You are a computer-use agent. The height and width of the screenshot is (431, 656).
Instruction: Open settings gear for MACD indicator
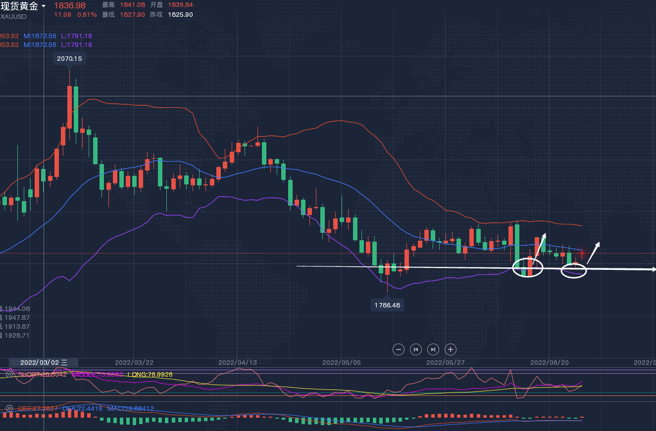tap(9, 409)
